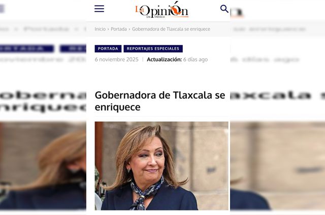The height and width of the screenshot is (215, 325).
Task: Open search with the magnifier icon
Action: (224, 9)
